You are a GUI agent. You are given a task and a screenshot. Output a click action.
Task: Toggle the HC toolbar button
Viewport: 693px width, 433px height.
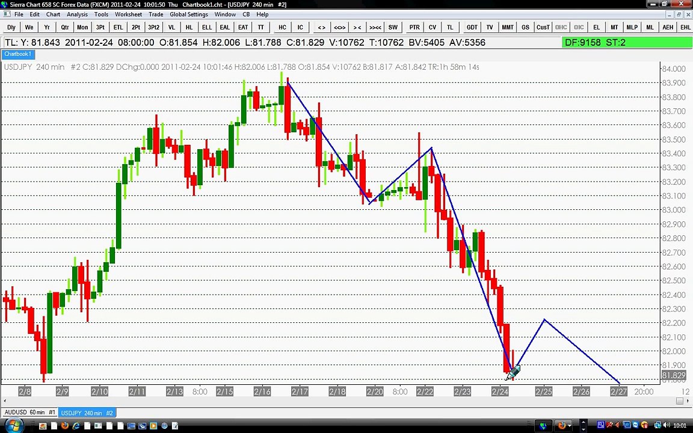(x=282, y=28)
